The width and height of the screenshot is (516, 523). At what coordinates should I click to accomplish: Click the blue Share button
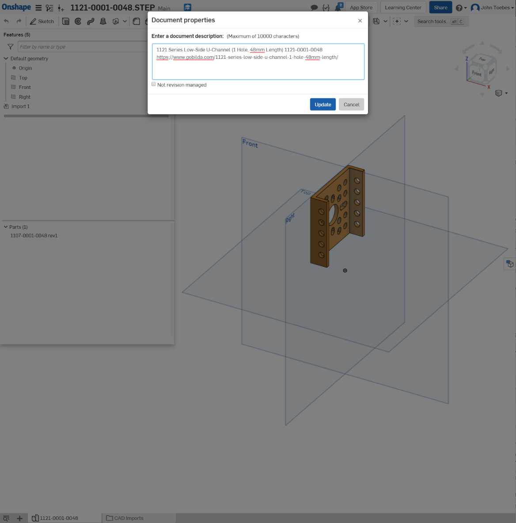point(440,8)
